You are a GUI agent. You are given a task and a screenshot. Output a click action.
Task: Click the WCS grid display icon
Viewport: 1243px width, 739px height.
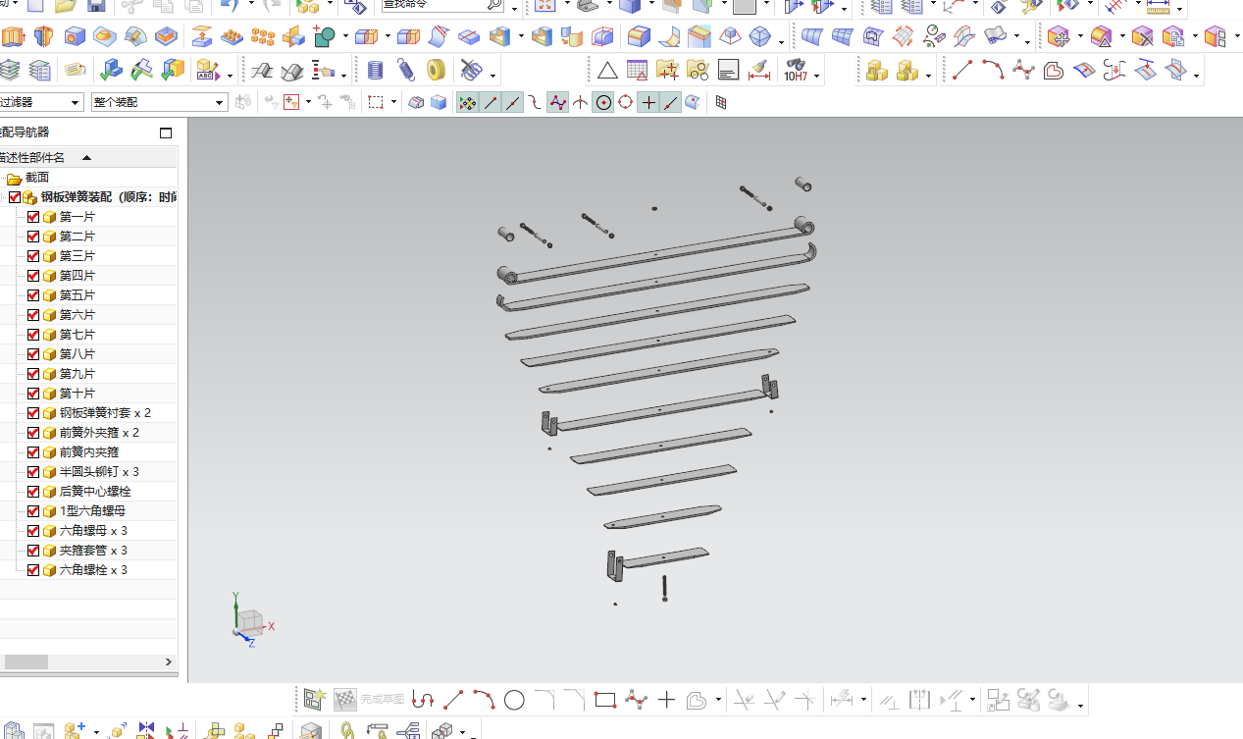[721, 102]
